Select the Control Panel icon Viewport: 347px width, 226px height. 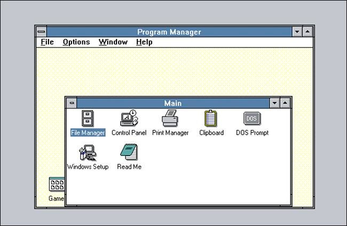point(129,119)
